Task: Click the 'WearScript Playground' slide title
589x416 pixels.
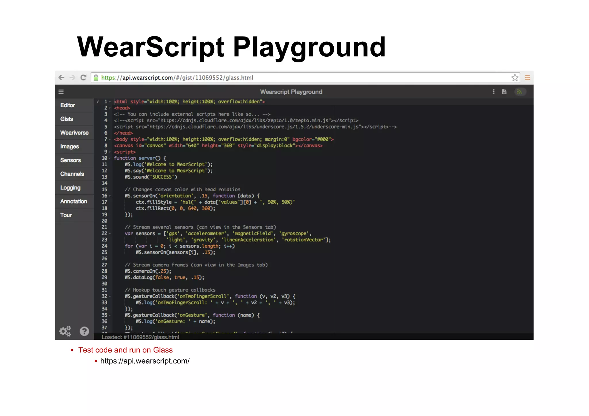Action: pos(232,47)
